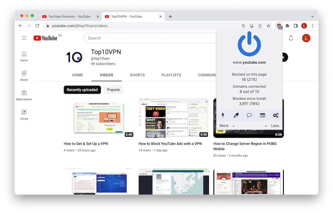Reload the page

[37, 26]
